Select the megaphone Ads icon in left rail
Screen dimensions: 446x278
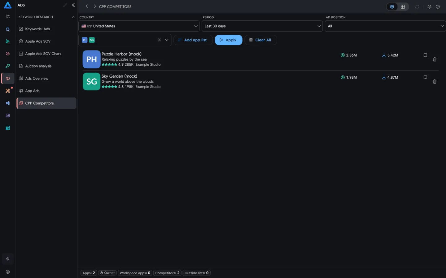(x=8, y=78)
